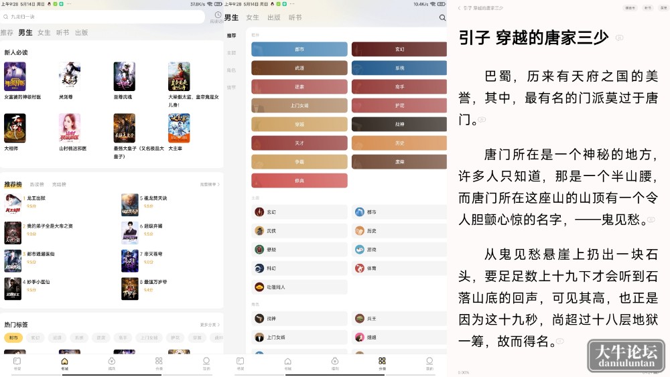Tap the 天才 category button
Image resolution: width=670 pixels, height=377 pixels.
click(x=299, y=143)
